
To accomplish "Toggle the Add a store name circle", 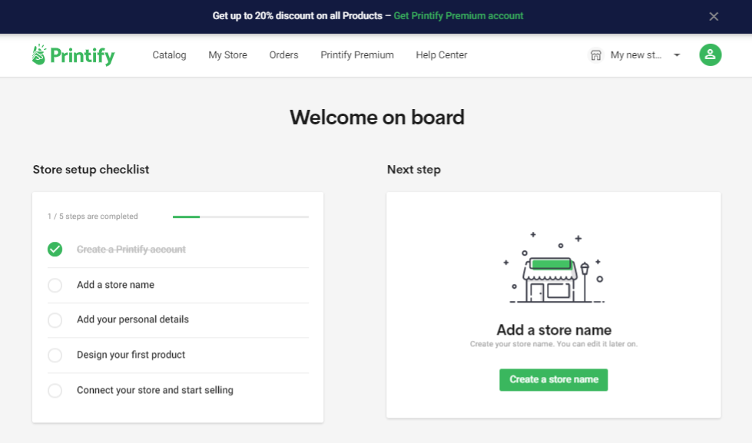I will point(55,285).
